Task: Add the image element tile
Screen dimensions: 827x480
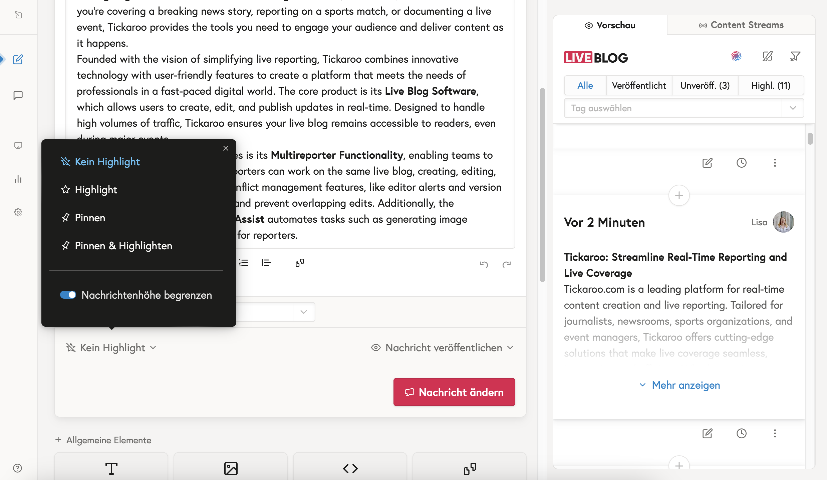Action: point(231,468)
